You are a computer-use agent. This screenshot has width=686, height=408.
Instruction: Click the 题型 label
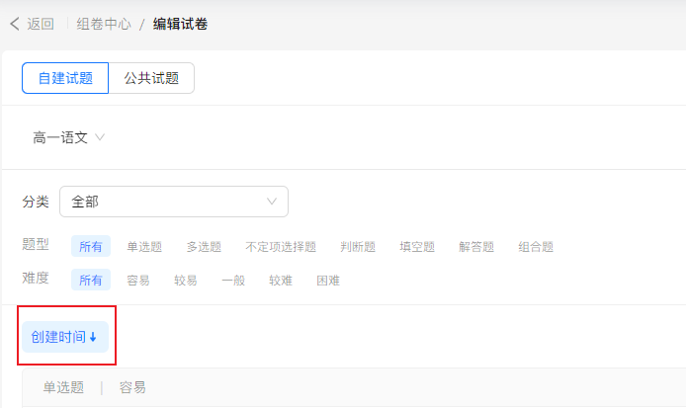tap(36, 244)
